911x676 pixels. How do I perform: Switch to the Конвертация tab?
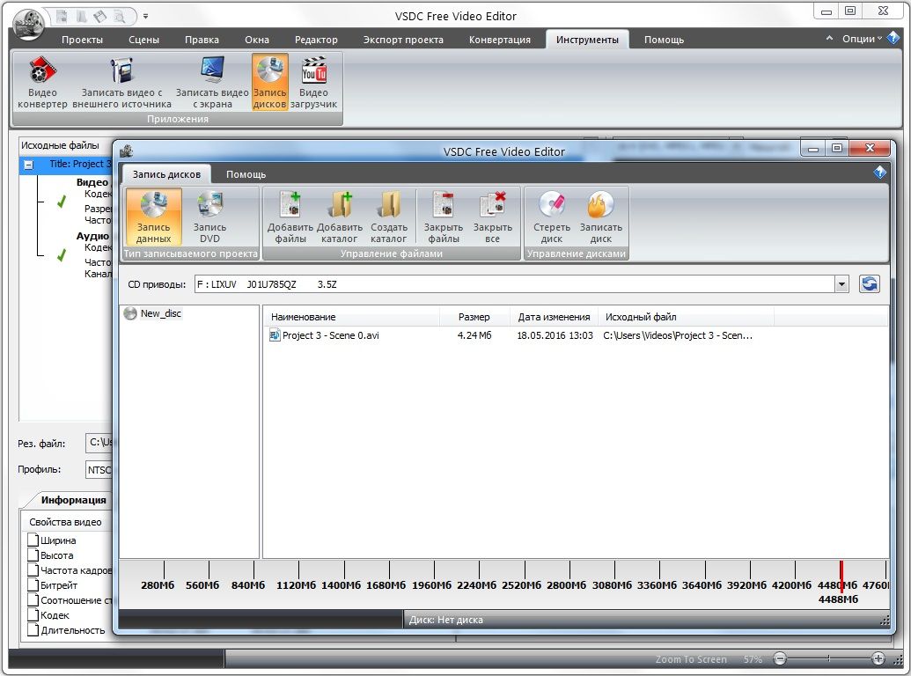pos(500,40)
